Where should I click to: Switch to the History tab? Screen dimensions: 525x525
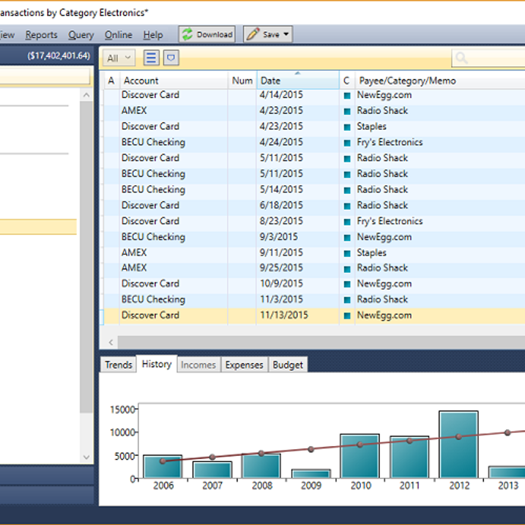(157, 364)
